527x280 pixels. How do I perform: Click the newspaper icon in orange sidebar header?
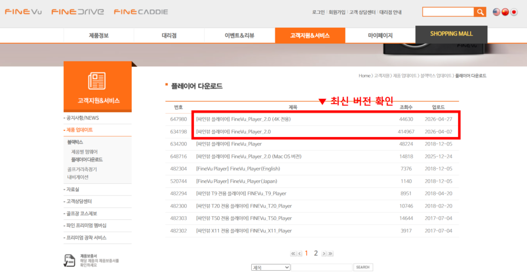97,81
